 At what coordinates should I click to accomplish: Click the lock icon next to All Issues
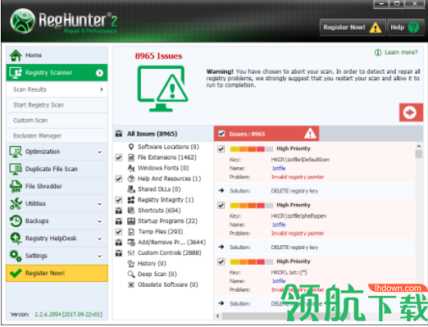tap(119, 134)
